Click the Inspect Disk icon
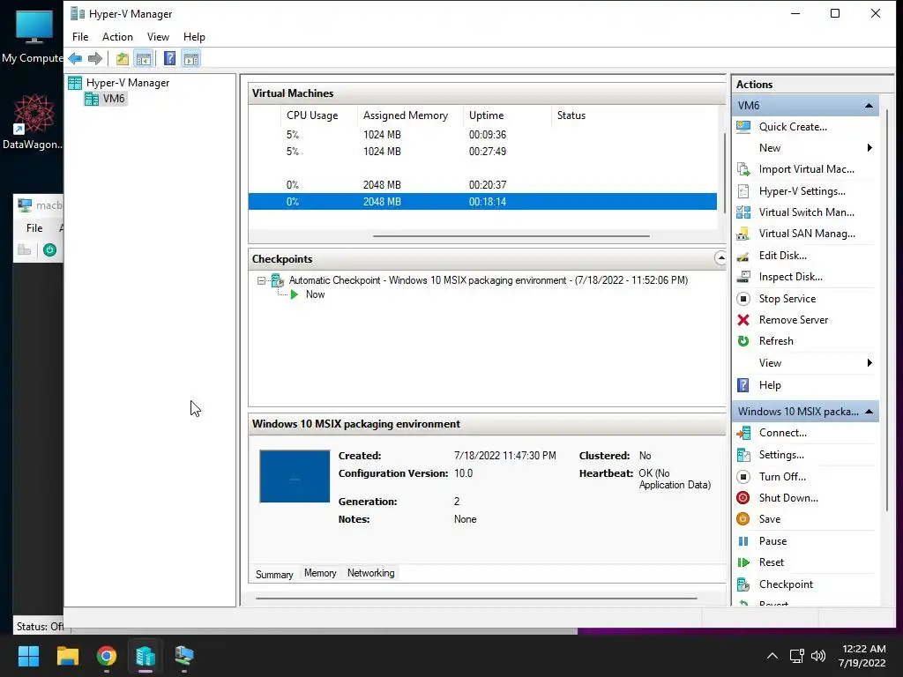Image resolution: width=903 pixels, height=677 pixels. point(743,277)
